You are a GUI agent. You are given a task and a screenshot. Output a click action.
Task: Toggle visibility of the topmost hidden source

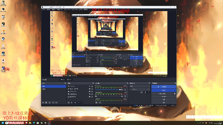[x=89, y=86]
